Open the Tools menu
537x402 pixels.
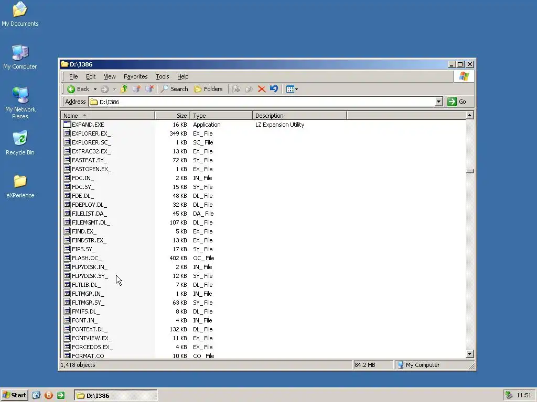click(x=163, y=76)
